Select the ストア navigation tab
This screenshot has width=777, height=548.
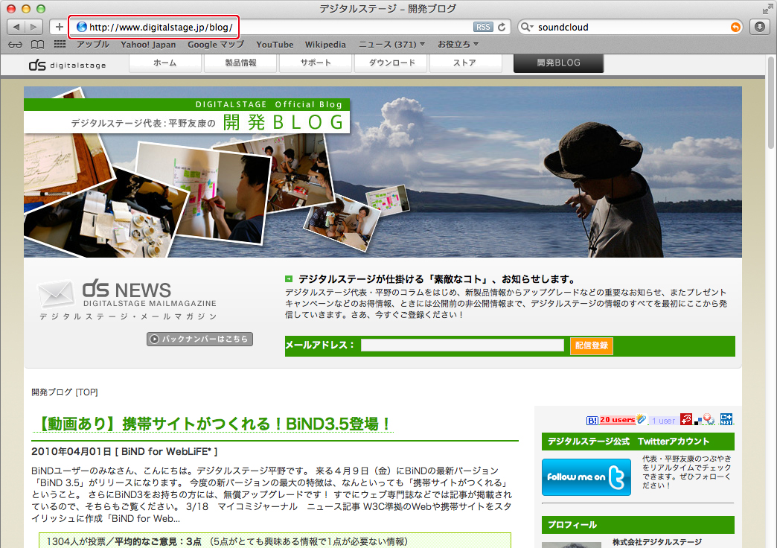[466, 63]
